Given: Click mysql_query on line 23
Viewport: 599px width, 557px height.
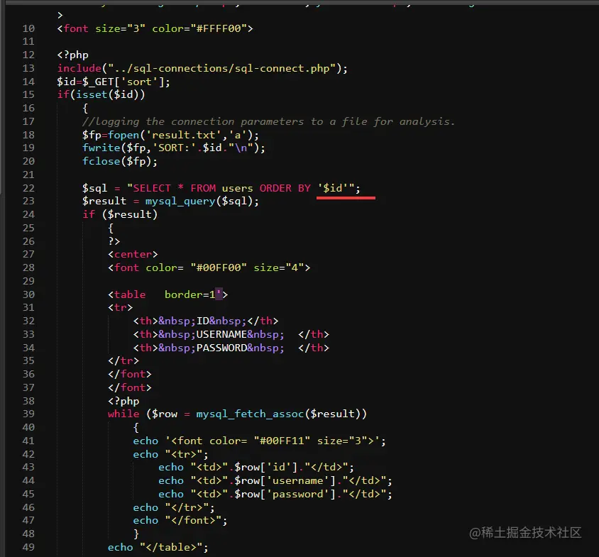Looking at the screenshot, I should (180, 202).
